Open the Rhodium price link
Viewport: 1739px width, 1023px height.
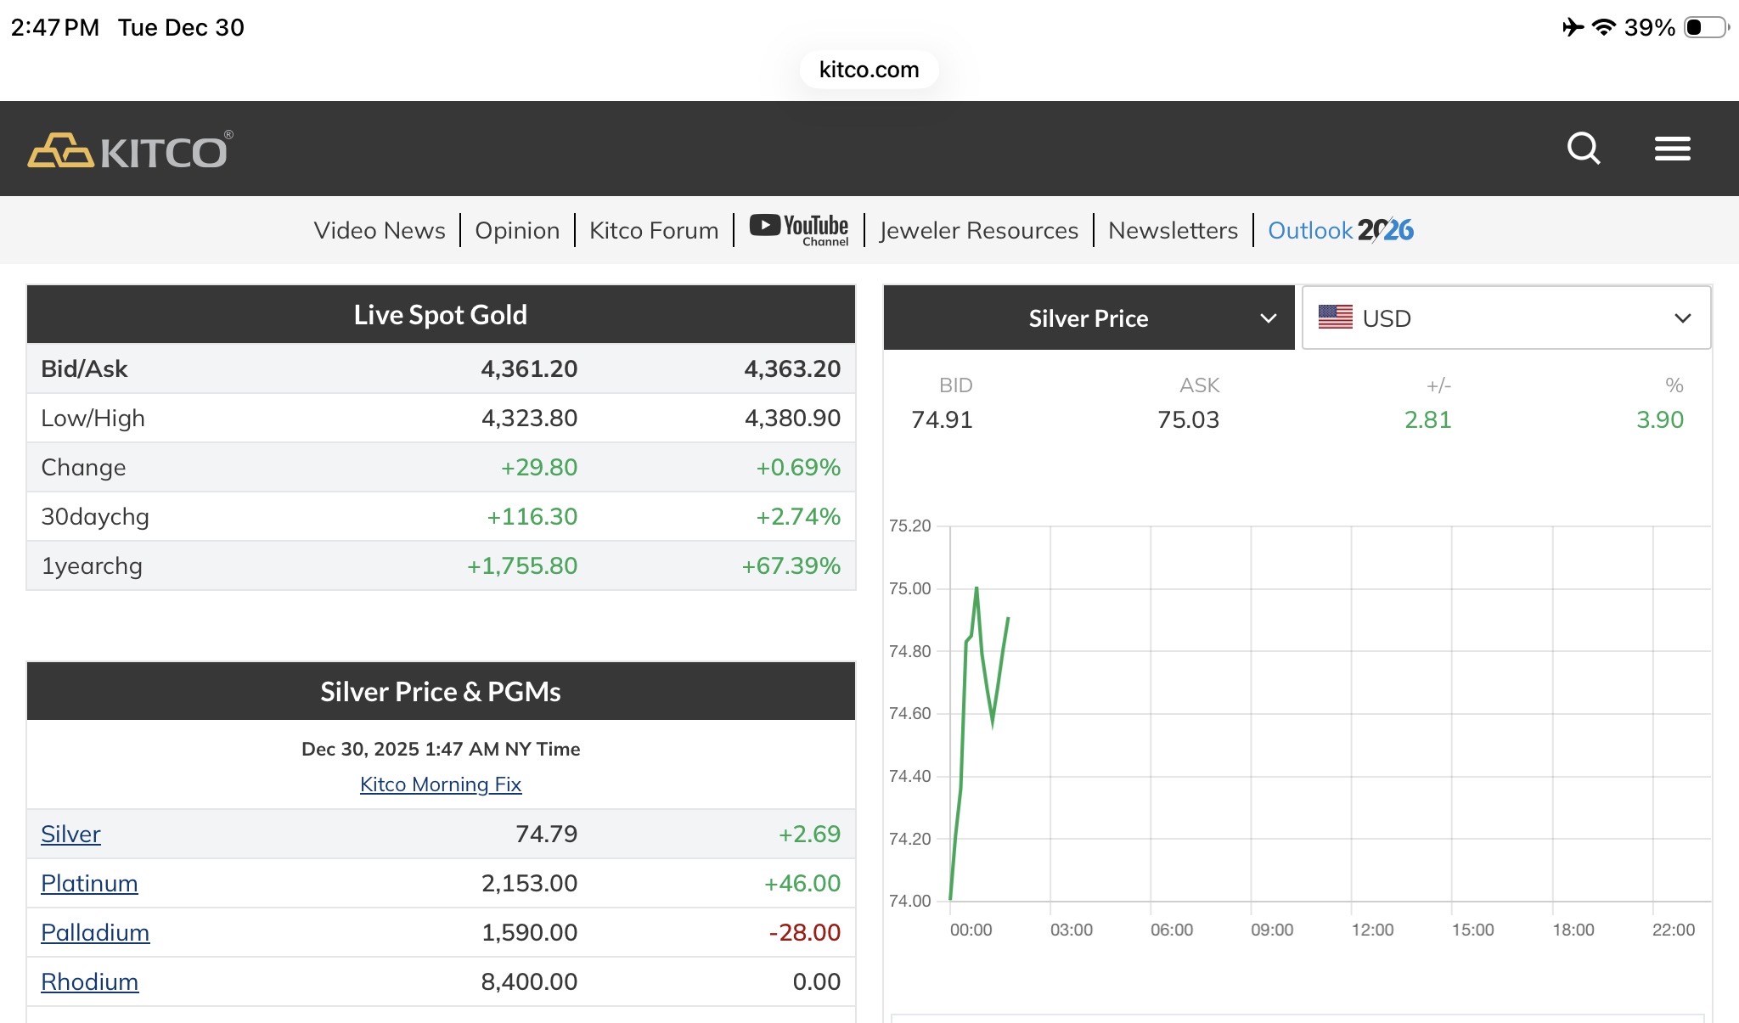[x=89, y=981]
